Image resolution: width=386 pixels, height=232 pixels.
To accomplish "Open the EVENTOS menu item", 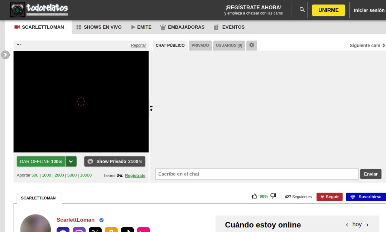I will pyautogui.click(x=229, y=27).
